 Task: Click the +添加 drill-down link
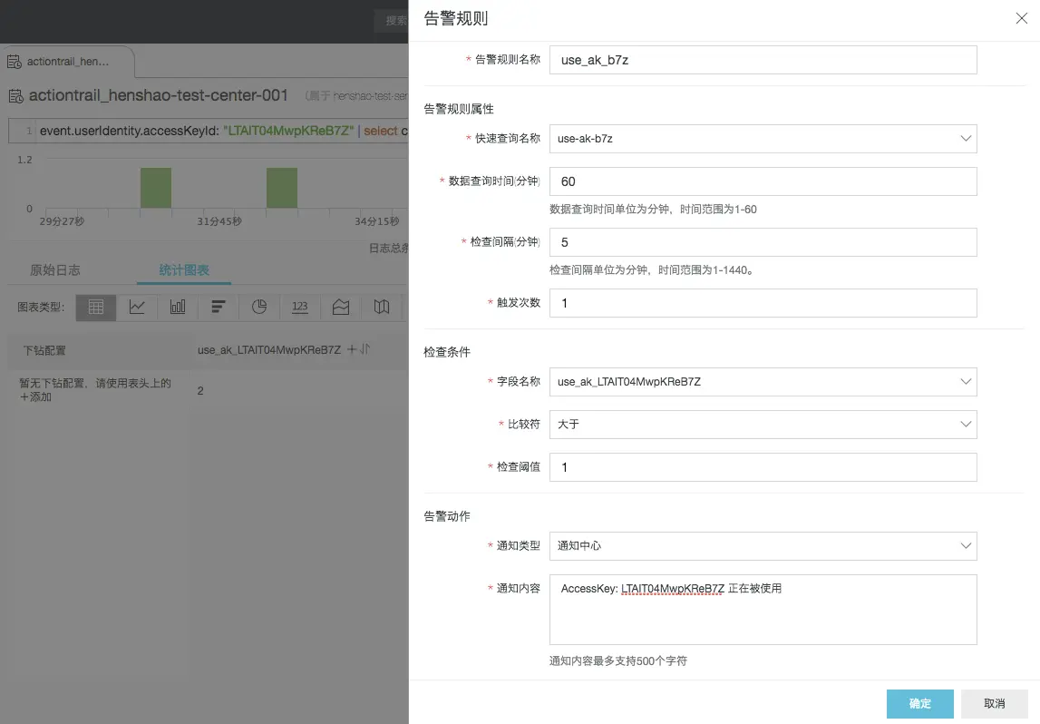click(x=35, y=396)
